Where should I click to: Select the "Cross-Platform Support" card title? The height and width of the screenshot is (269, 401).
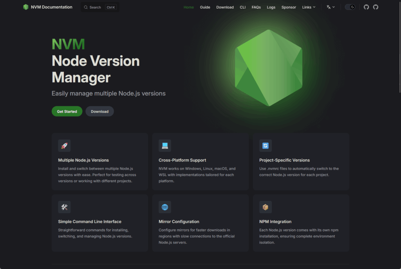(x=182, y=160)
